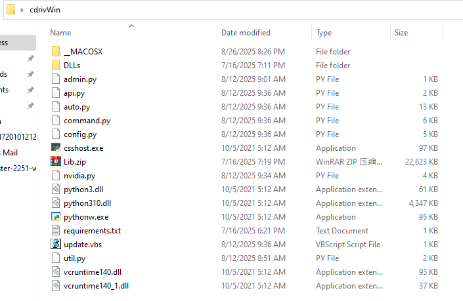Select the requirements.txt document icon
The width and height of the screenshot is (463, 301).
click(x=56, y=231)
